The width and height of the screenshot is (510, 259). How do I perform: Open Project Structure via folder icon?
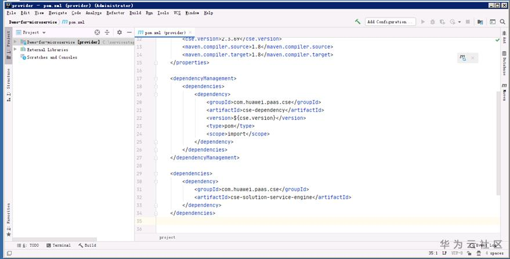480,22
